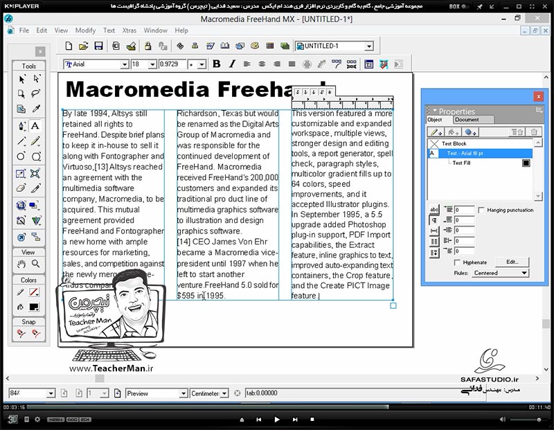Screen dimensions: 554x430
Task: Select the Pencil tool
Action: pos(36,141)
